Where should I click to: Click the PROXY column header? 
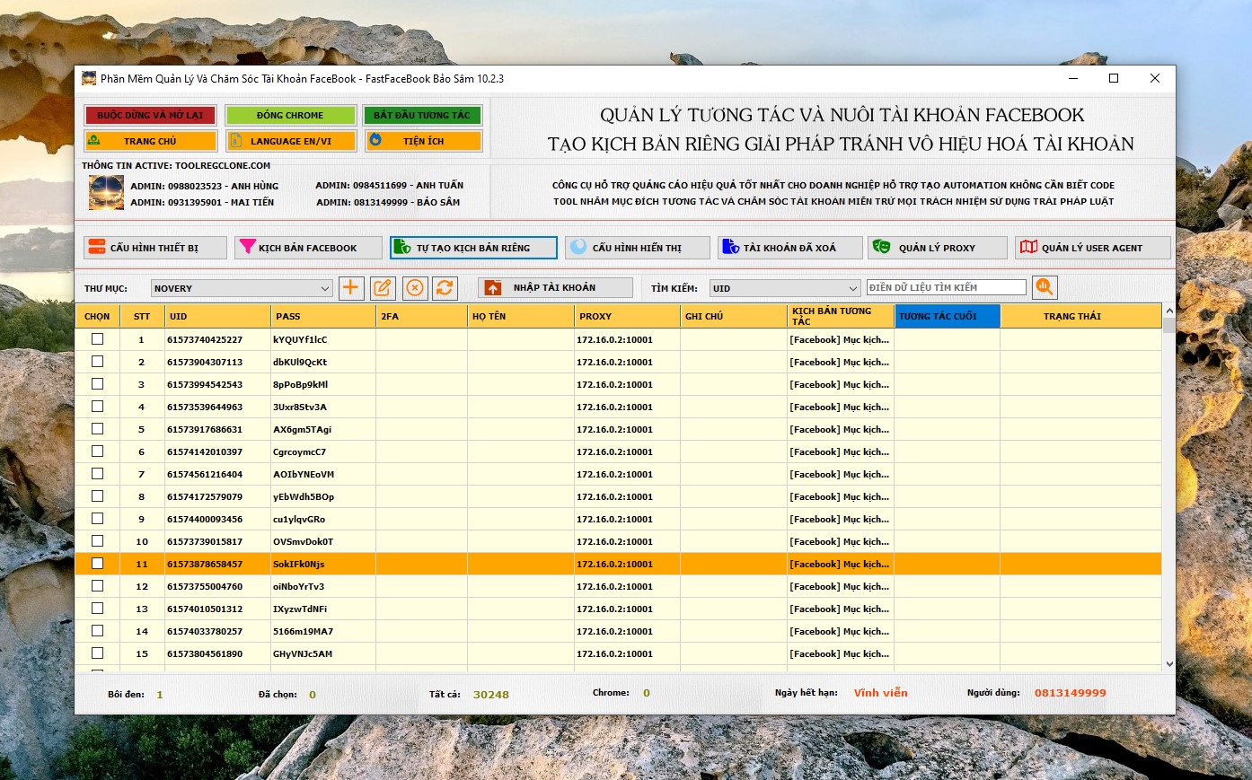pos(627,316)
